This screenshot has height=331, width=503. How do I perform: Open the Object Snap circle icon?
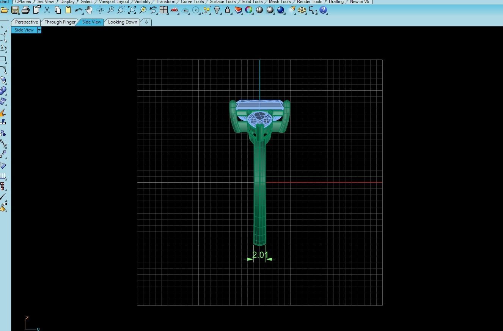click(196, 10)
